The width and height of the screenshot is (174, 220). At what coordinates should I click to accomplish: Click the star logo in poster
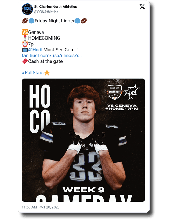[x=132, y=92]
